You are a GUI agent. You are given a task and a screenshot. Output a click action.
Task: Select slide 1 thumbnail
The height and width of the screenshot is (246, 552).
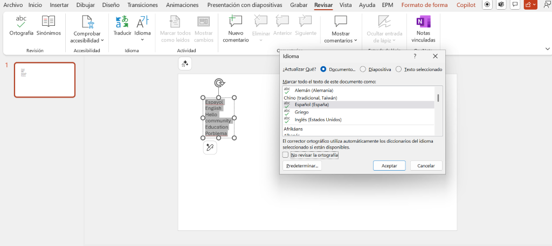[45, 80]
